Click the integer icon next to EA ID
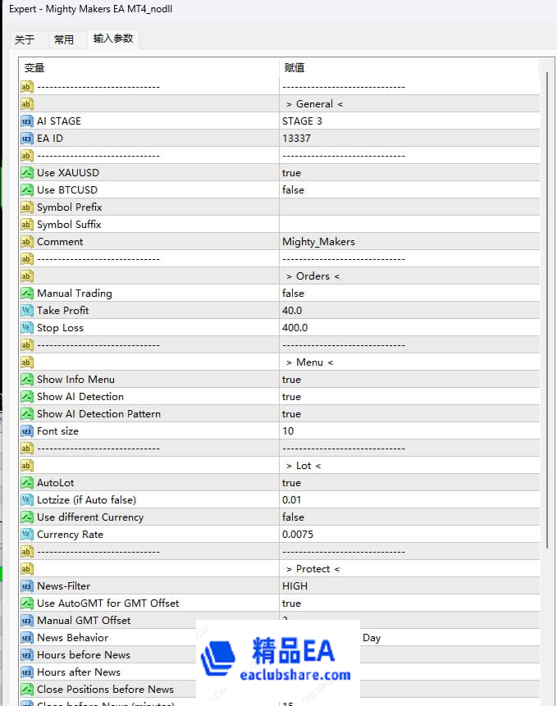Viewport: 557px width, 706px height. click(26, 139)
